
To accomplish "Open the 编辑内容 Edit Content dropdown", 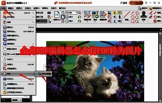I will 87,22.
